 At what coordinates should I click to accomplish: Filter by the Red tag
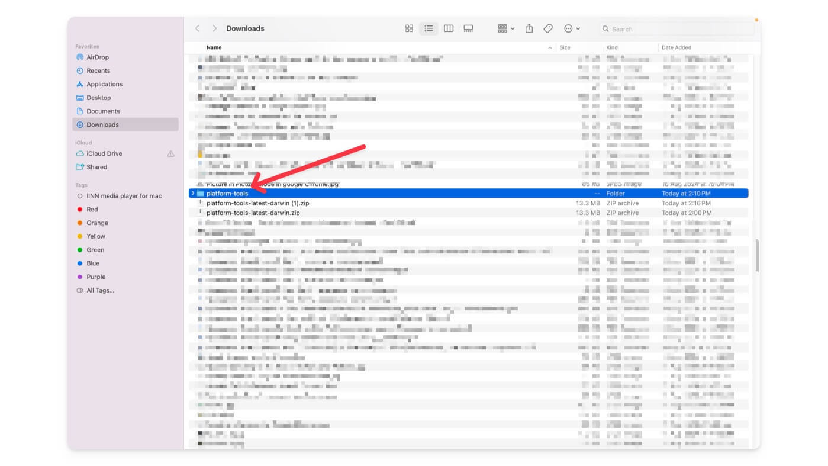[125, 210]
